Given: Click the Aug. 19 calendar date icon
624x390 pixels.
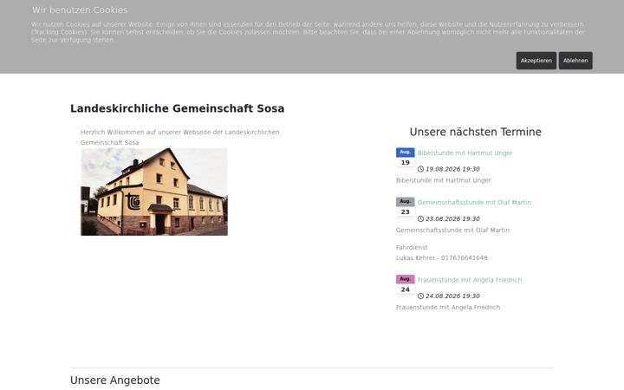Looking at the screenshot, I should coord(405,158).
